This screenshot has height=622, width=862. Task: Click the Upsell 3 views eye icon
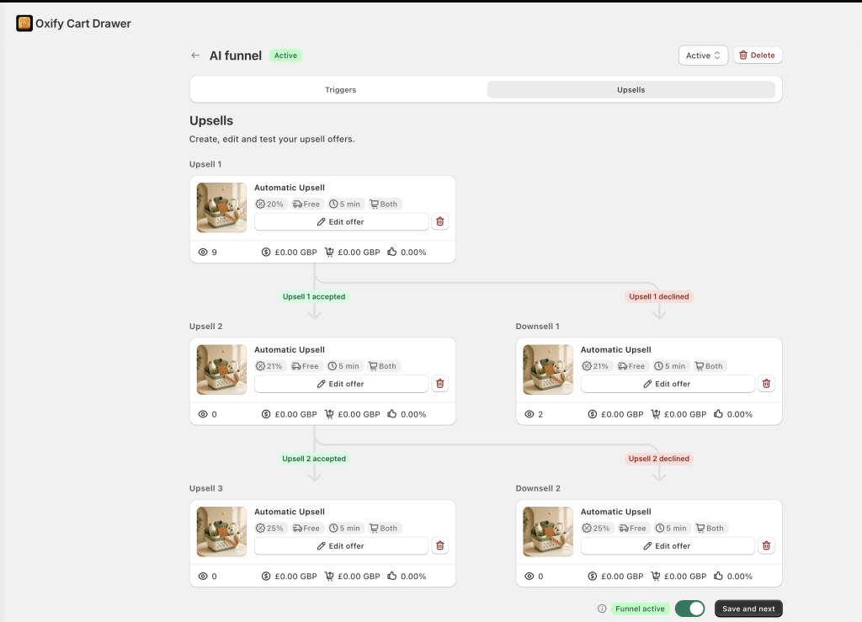203,577
